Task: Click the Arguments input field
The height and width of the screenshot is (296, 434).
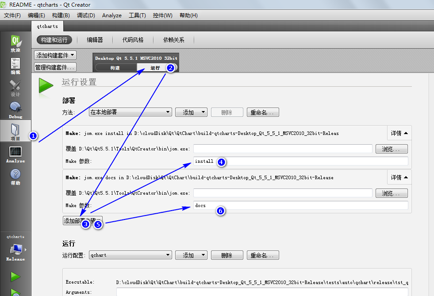Action: point(262,292)
